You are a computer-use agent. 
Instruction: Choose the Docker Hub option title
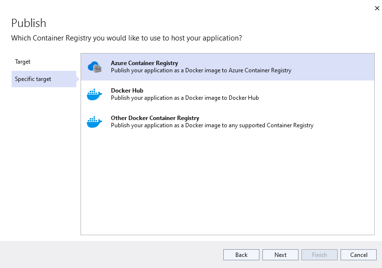click(x=127, y=91)
